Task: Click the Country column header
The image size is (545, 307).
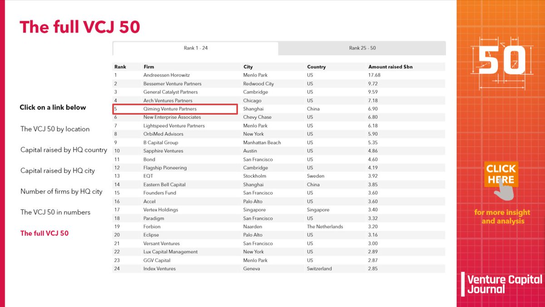Action: [317, 67]
